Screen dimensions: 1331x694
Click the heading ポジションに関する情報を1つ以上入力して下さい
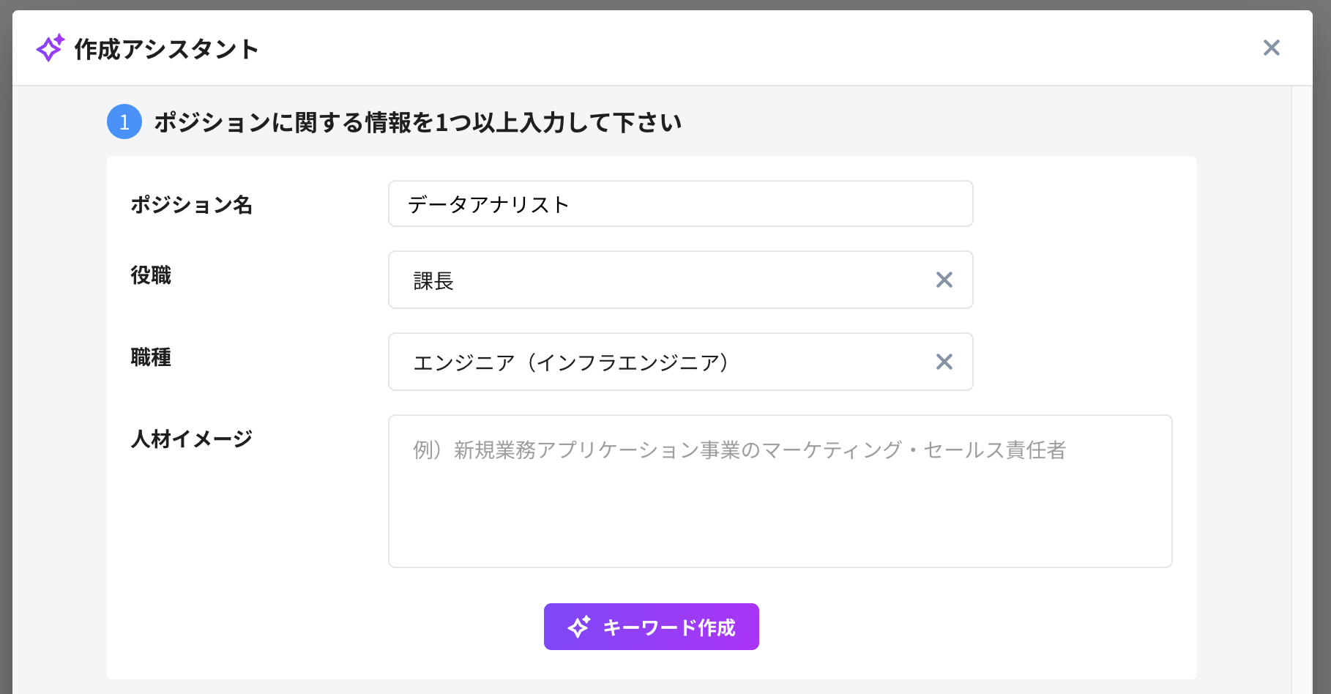point(416,122)
